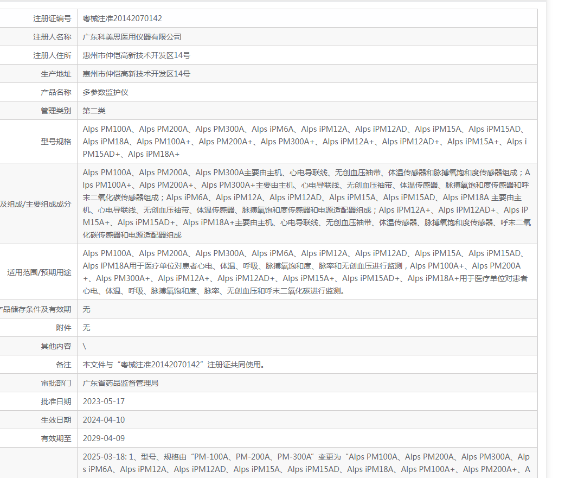Click the structure composition description paragraph
The width and height of the screenshot is (565, 478).
coord(307,203)
